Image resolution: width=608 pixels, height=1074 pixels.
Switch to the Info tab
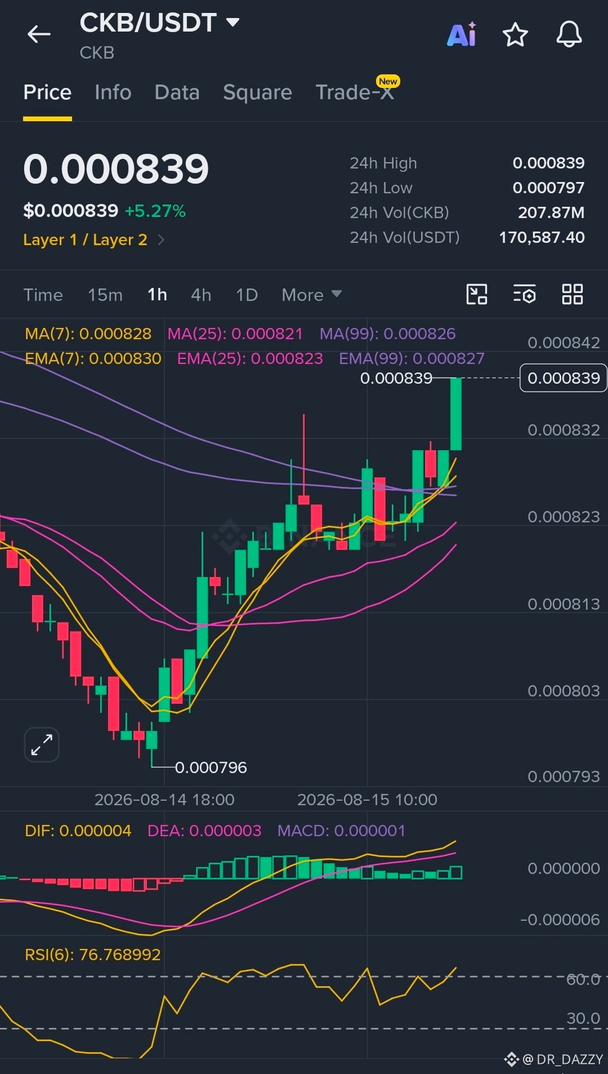(113, 92)
